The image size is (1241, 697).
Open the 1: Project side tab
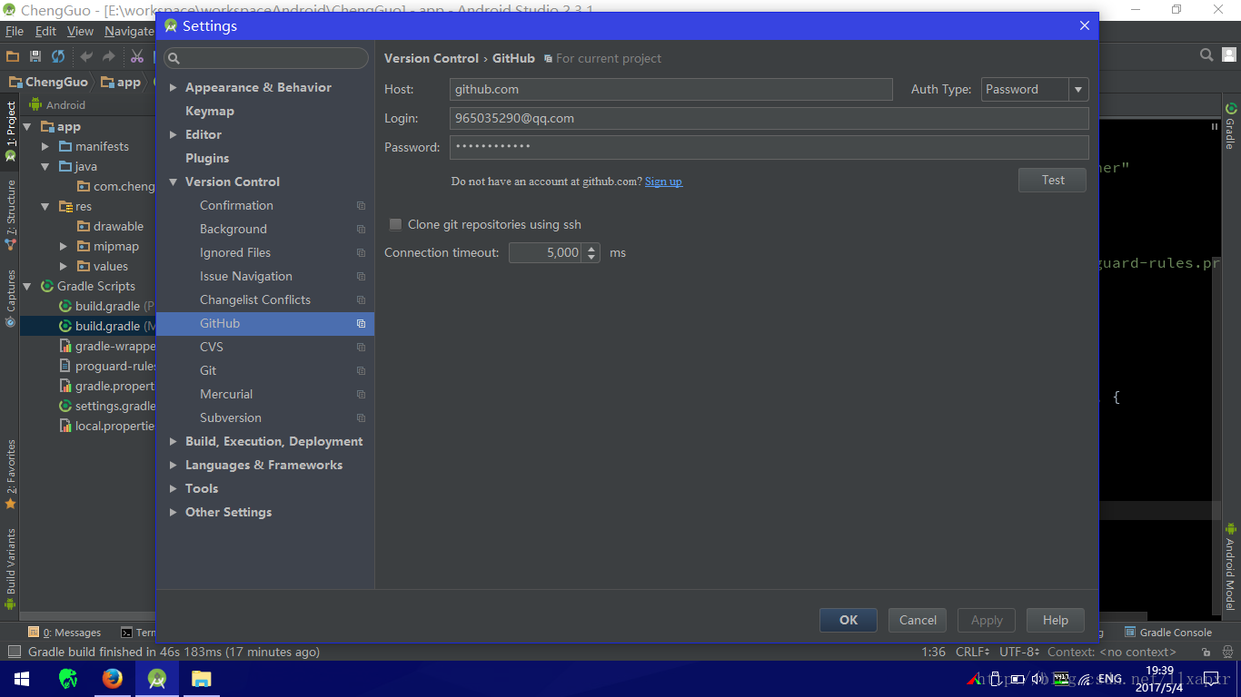pos(10,131)
